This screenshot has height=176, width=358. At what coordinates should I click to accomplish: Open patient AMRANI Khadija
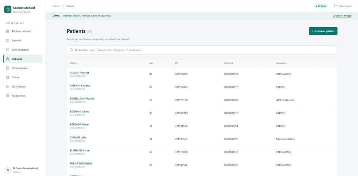coord(80,86)
